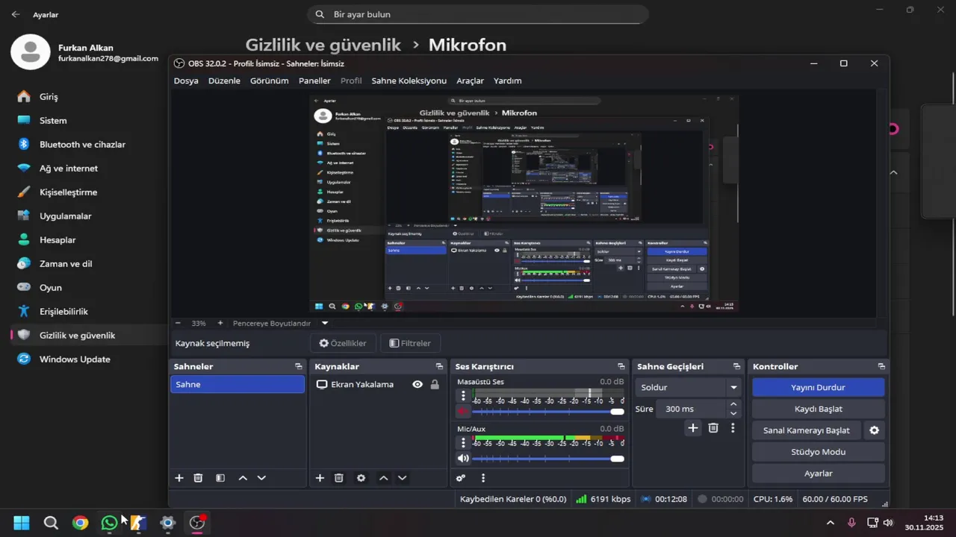Unmute Masaüstü Ses speaker icon
This screenshot has width=956, height=537.
pyautogui.click(x=463, y=412)
